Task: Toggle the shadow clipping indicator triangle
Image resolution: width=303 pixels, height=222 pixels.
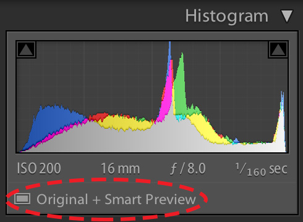Action: pos(26,49)
